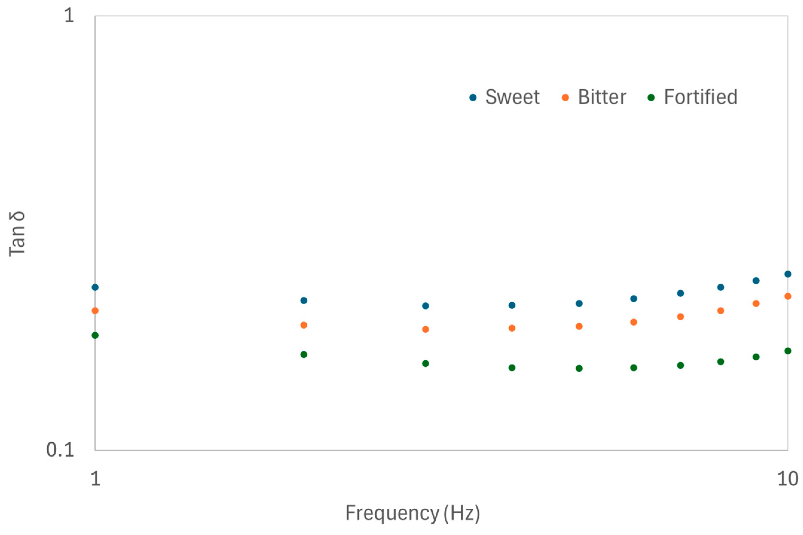803x535 pixels.
Task: Pick the Sweet data point at 2 Hz
Action: [x=304, y=301]
